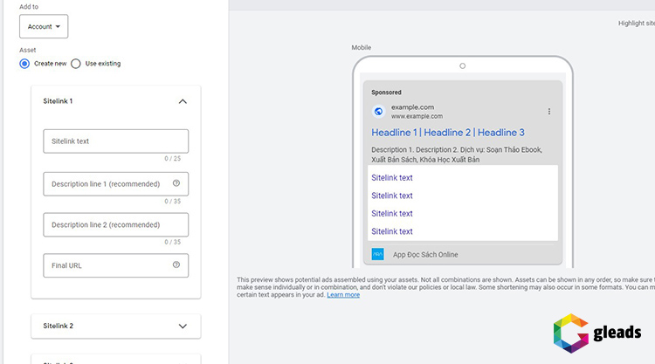Select the Use existing radio option

[76, 64]
